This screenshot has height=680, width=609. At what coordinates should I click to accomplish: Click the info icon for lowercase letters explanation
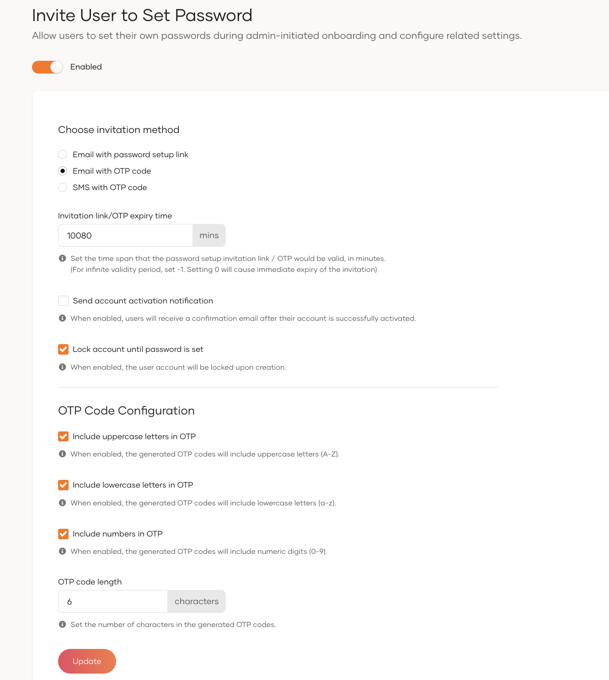(63, 503)
